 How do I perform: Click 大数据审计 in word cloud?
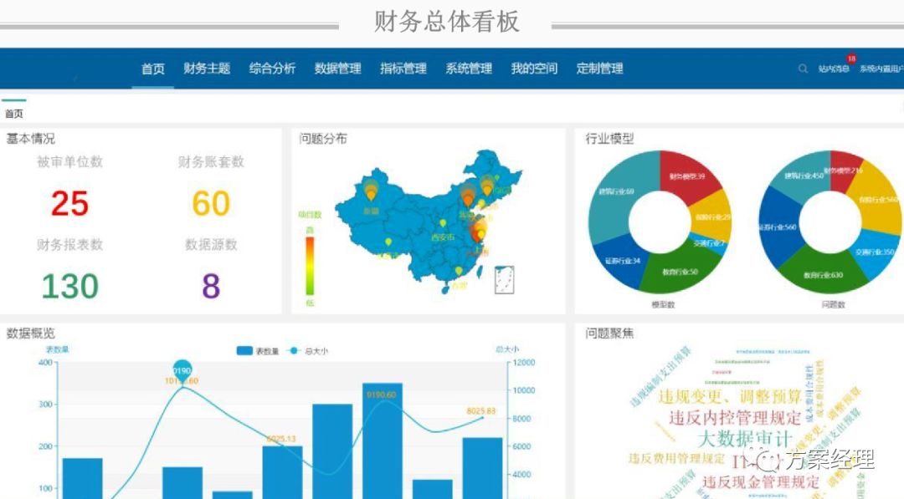tap(744, 439)
